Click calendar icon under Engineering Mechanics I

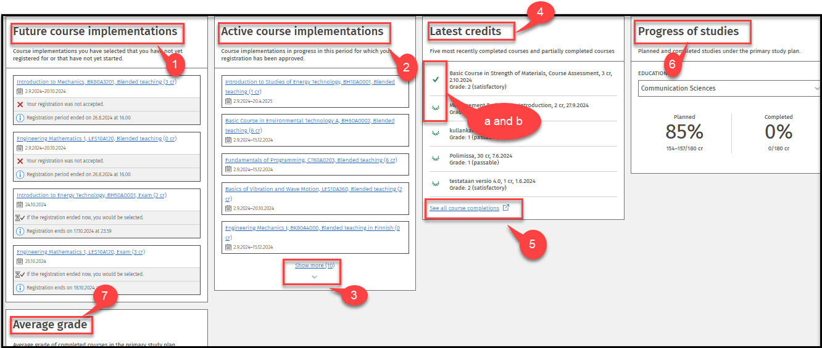[228, 247]
